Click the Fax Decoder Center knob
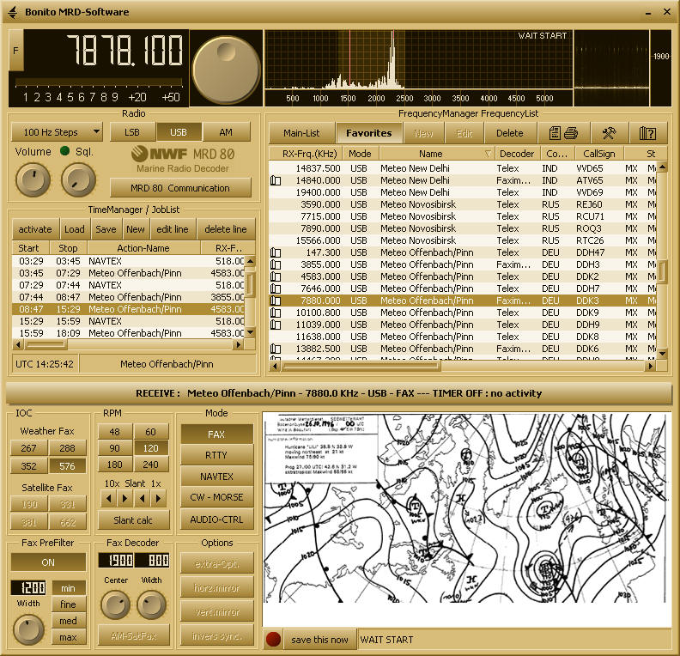Viewport: 680px width, 656px height. (115, 604)
